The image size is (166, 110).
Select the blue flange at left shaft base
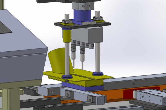tap(67, 77)
